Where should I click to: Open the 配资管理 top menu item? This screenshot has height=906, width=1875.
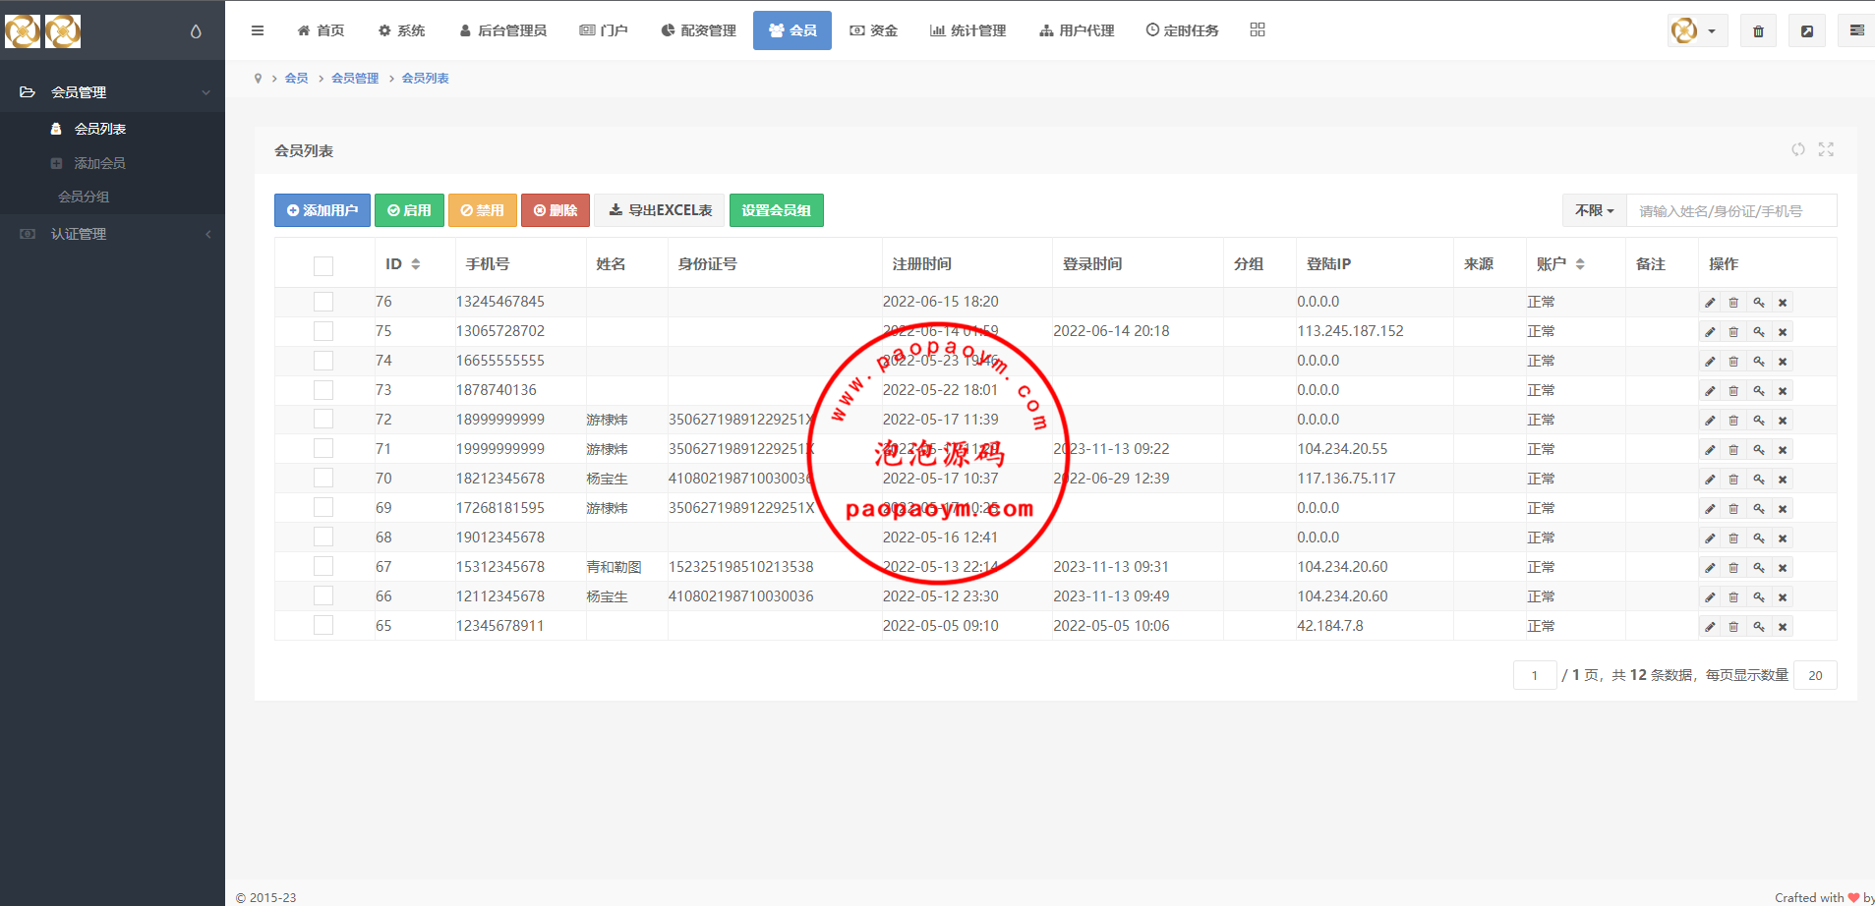click(x=698, y=30)
